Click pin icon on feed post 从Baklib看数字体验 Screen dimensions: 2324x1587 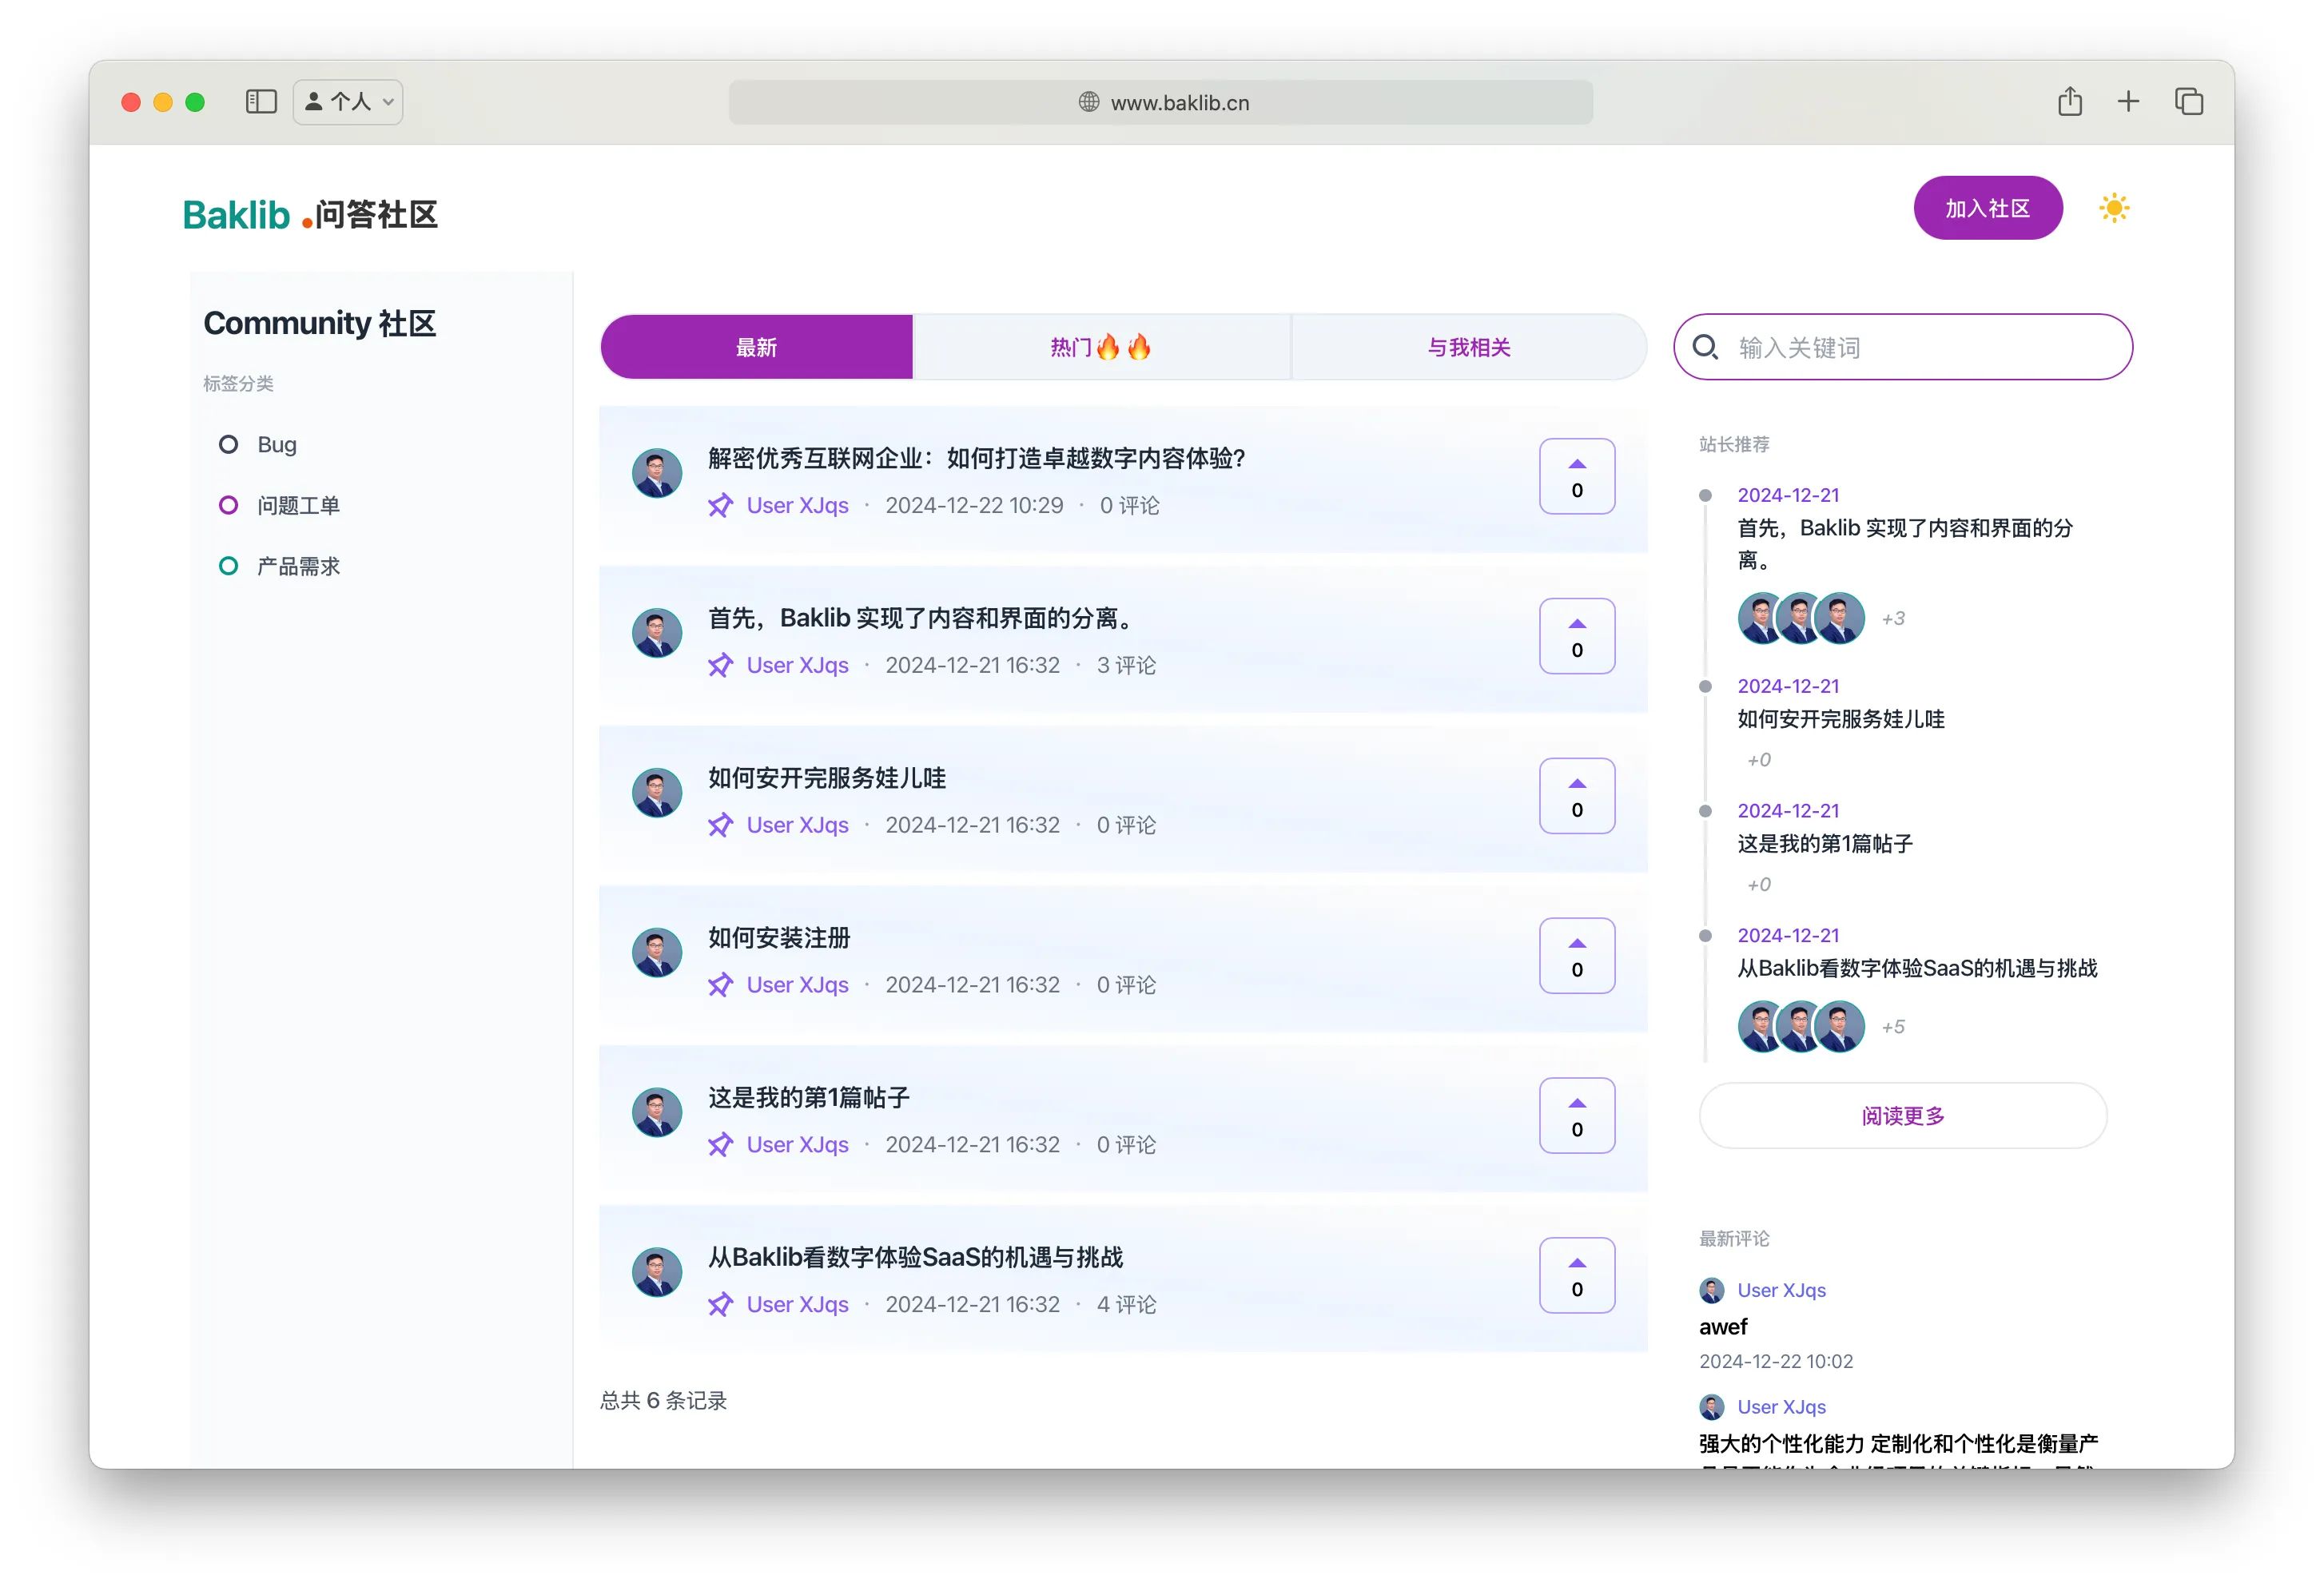pyautogui.click(x=720, y=1304)
